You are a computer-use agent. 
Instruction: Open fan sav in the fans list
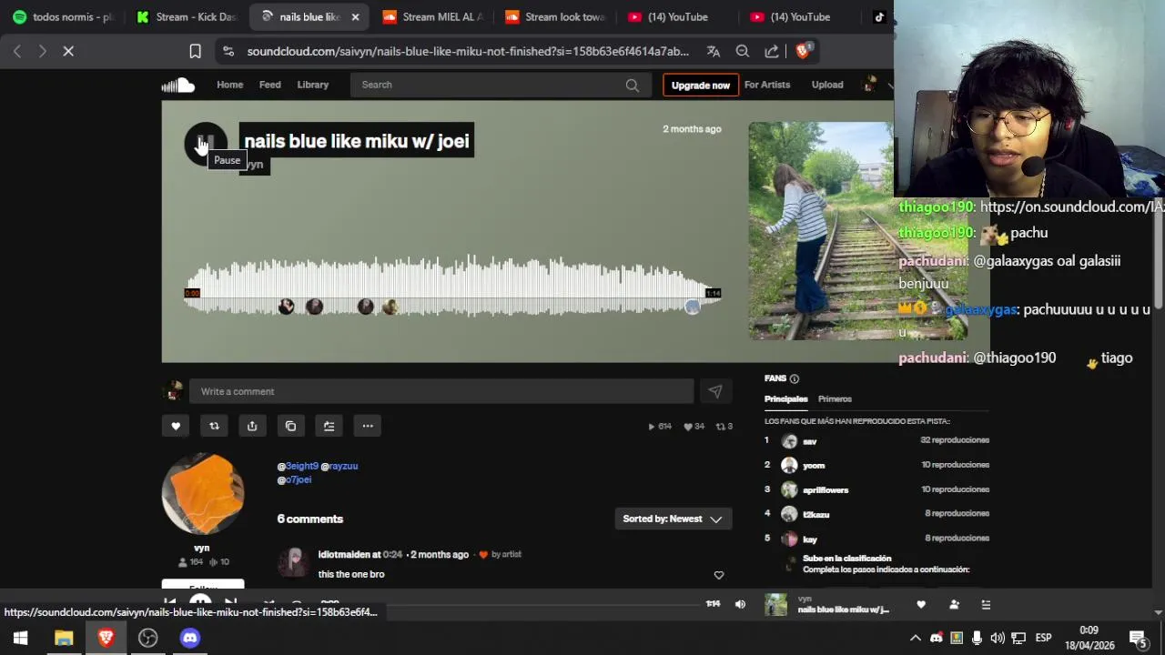(x=809, y=441)
